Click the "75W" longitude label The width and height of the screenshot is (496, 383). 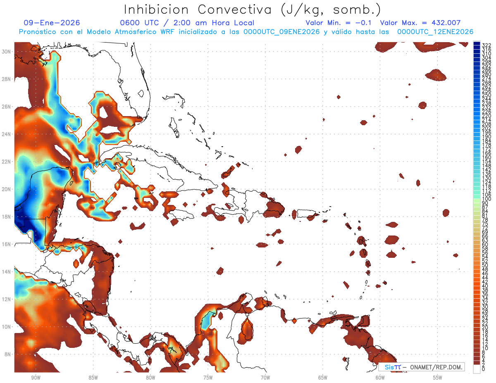point(208,378)
